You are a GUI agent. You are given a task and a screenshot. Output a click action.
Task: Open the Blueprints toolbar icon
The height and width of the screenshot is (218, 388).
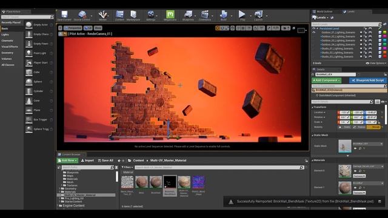[189, 15]
